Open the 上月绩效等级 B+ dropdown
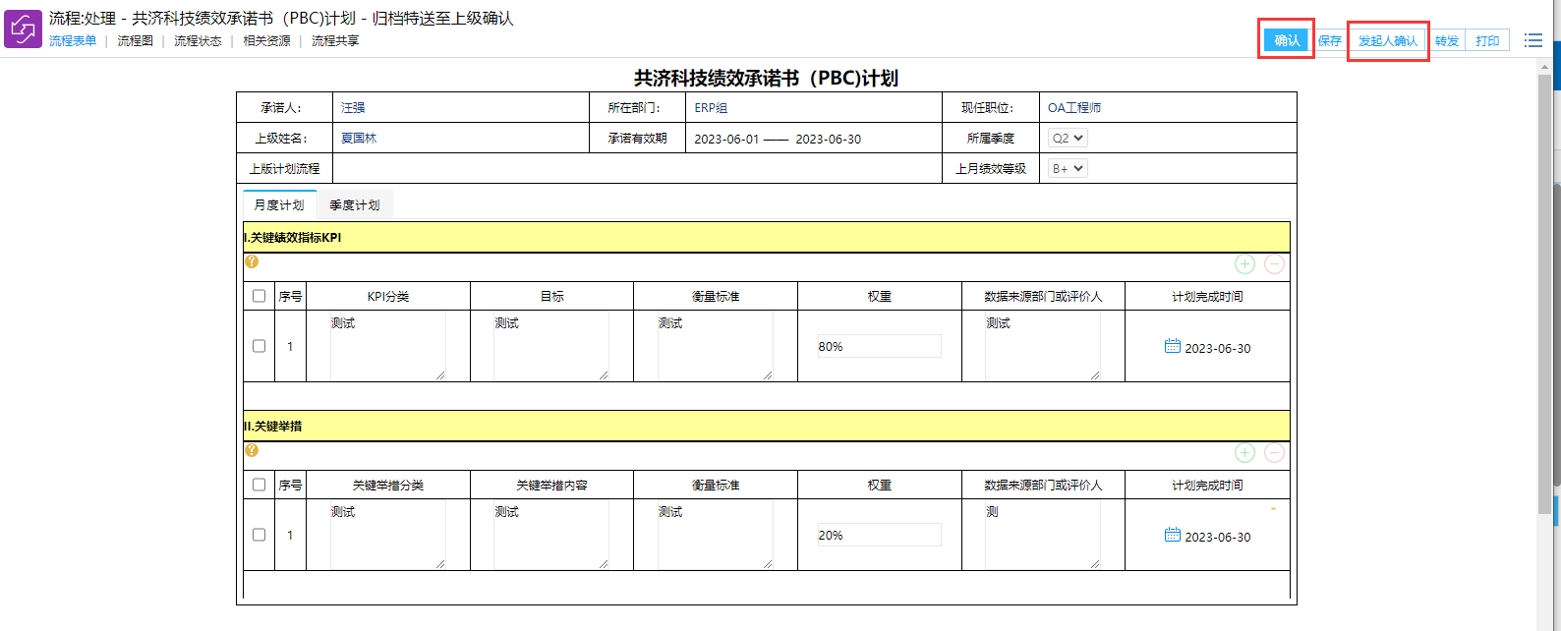The image size is (1561, 631). [1068, 169]
